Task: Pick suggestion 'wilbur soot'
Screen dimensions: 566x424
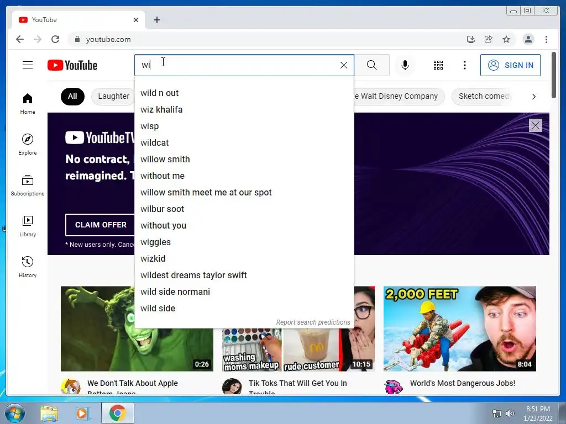Action: 244,209
